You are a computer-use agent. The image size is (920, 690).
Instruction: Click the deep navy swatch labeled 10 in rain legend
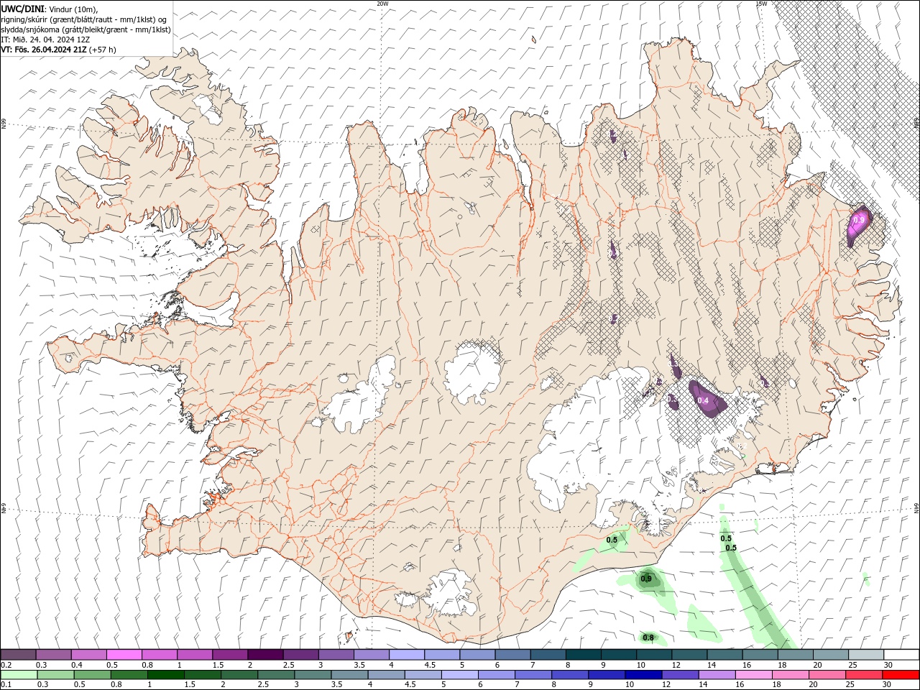pos(643,675)
